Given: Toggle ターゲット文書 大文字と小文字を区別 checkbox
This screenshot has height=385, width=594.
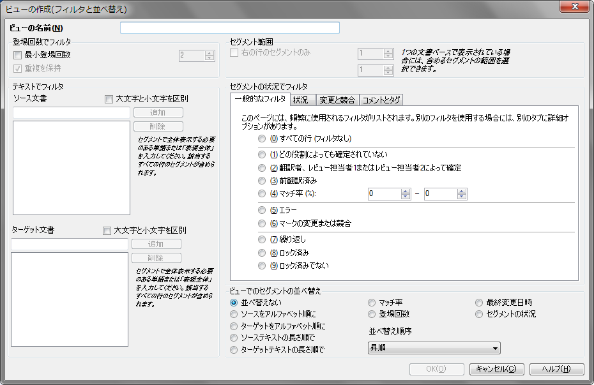Looking at the screenshot, I should 107,230.
